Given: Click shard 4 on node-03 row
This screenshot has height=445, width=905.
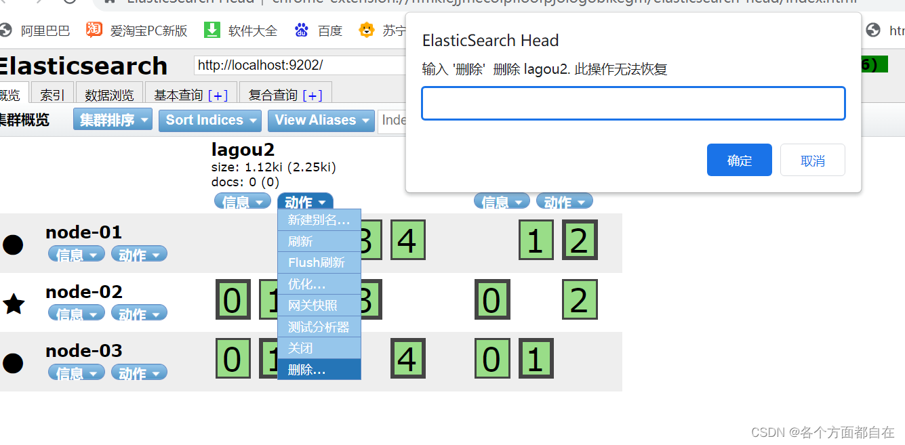Looking at the screenshot, I should tap(407, 358).
